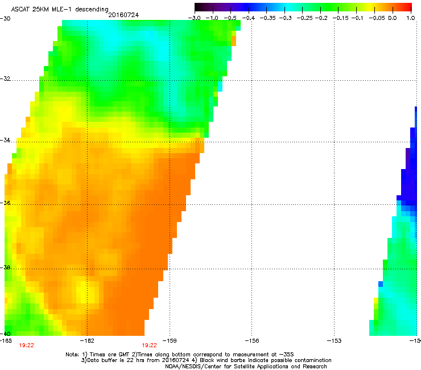Click the colorbar label "1.0"
This screenshot has height=370, width=421.
[411, 18]
